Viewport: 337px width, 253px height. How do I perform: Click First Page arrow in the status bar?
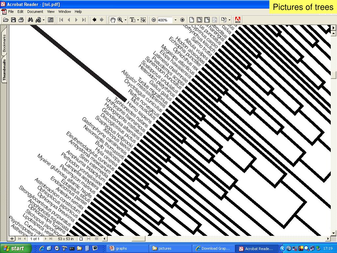19,239
